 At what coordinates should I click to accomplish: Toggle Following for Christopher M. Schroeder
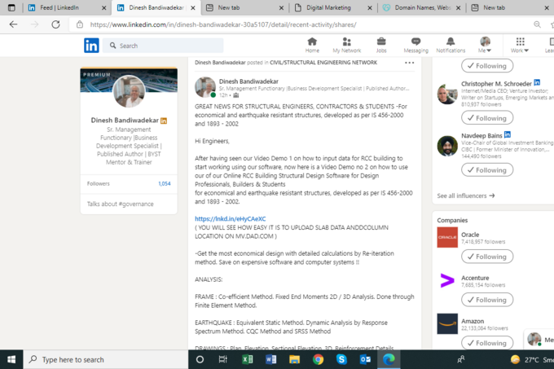tap(487, 118)
